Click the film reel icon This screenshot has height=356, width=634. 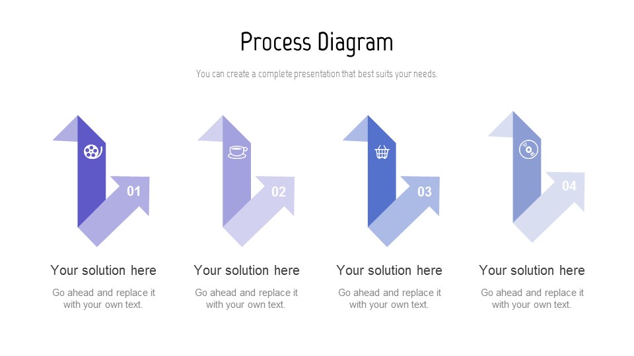pyautogui.click(x=93, y=152)
